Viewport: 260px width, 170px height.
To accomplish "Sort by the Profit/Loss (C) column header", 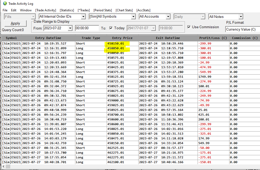I will point(213,38).
